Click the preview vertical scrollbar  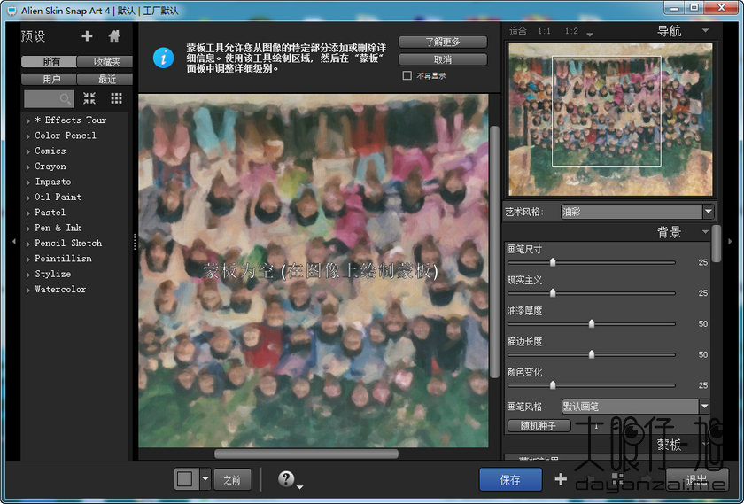(x=494, y=252)
